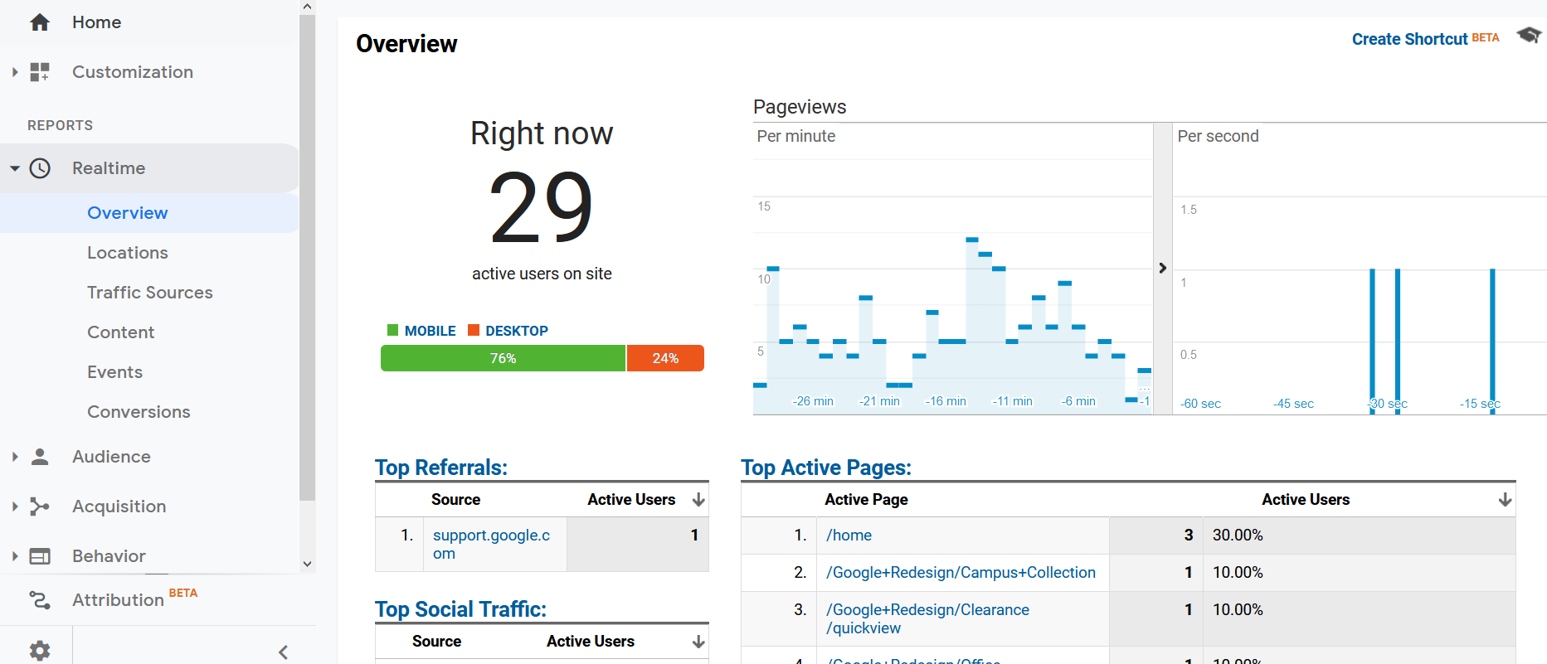Click the Audience person icon
This screenshot has height=664, width=1547.
(40, 457)
